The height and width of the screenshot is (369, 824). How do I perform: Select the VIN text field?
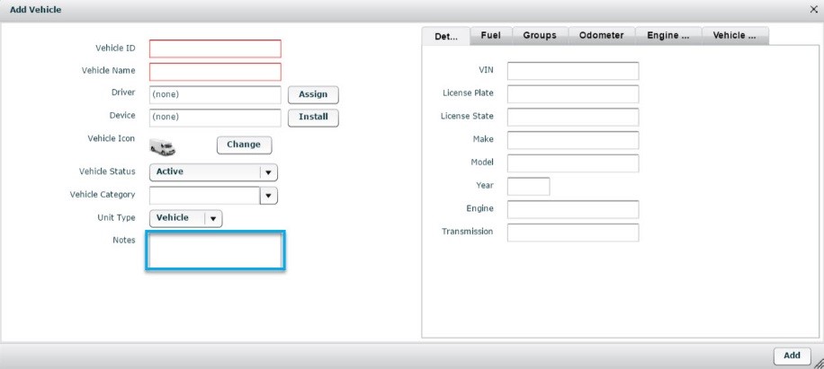point(572,71)
